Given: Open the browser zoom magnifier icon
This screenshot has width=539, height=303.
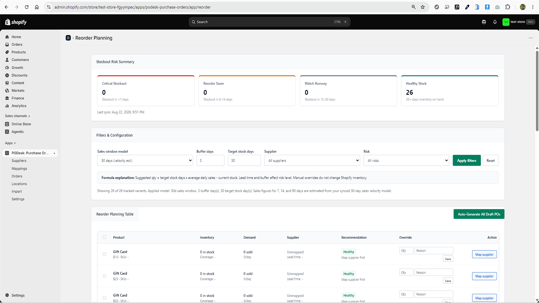Looking at the screenshot, I should pyautogui.click(x=414, y=7).
